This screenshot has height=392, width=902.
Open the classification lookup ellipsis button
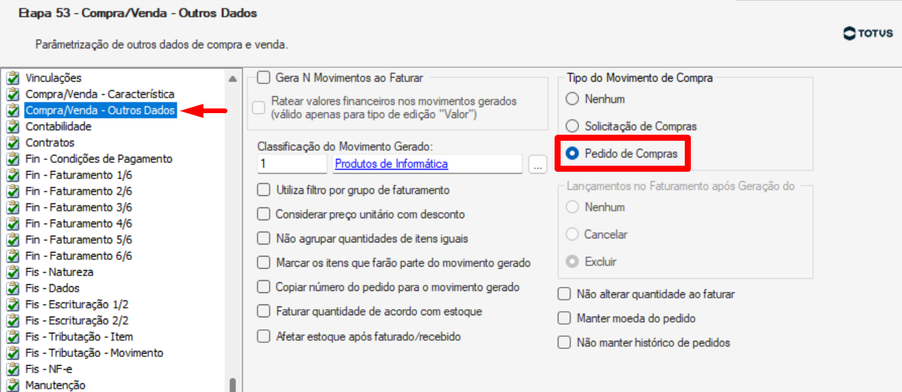tap(538, 164)
